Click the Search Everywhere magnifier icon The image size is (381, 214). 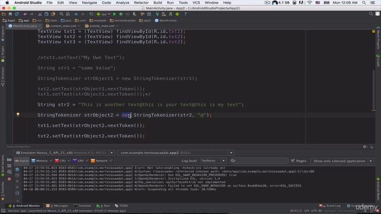[x=371, y=14]
